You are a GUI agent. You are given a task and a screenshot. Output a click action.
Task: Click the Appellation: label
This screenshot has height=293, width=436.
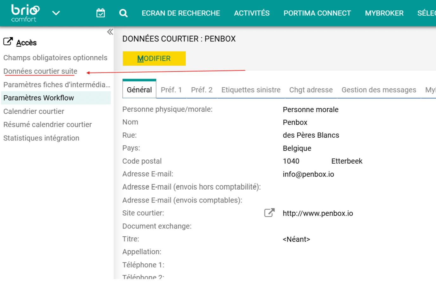(142, 252)
